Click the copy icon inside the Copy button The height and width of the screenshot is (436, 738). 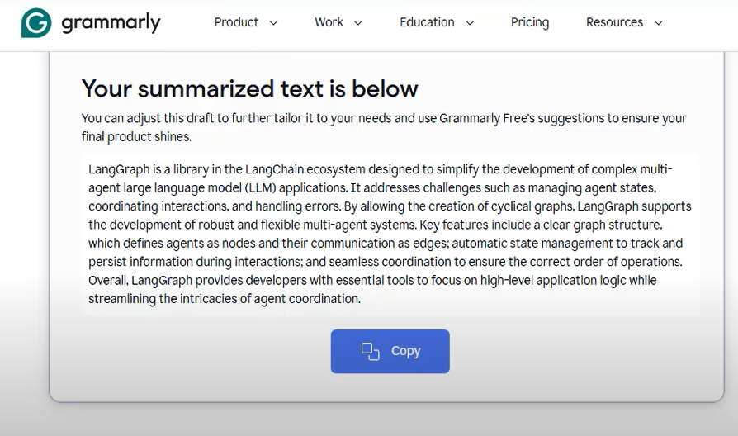(x=370, y=351)
